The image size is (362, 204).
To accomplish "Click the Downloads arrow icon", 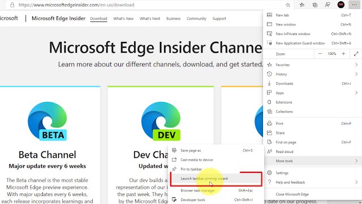I will 269,83.
